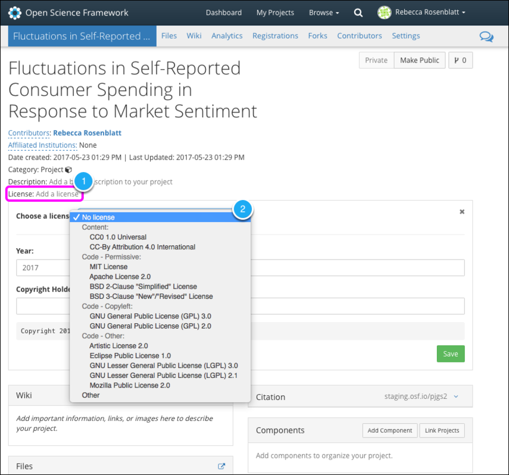Click Rebecca Rosenblatt's profile avatar
The width and height of the screenshot is (509, 475).
pyautogui.click(x=384, y=12)
